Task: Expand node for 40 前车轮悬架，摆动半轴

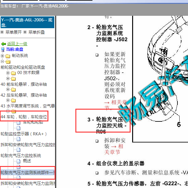Action: click(x=8, y=79)
